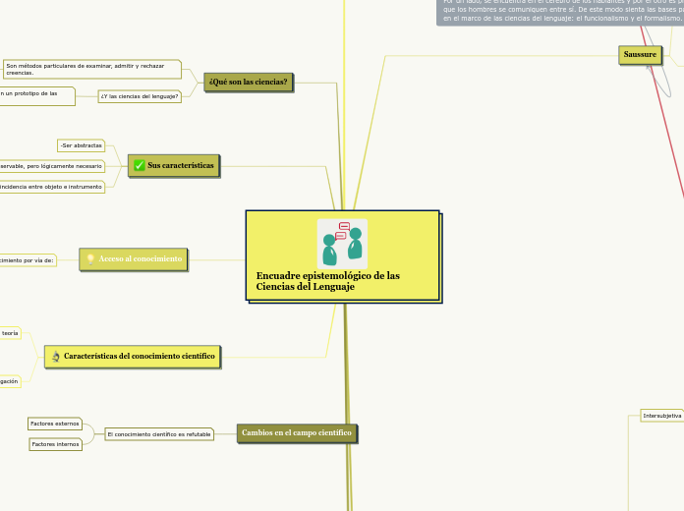Select the Cambios en el campo científico node

(296, 432)
